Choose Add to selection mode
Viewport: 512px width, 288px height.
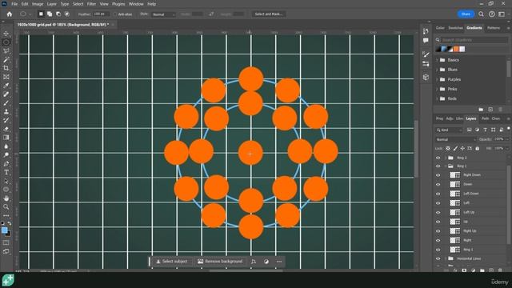coord(50,14)
